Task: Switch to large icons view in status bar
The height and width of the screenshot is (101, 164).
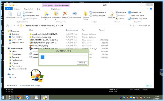Action: [151, 85]
